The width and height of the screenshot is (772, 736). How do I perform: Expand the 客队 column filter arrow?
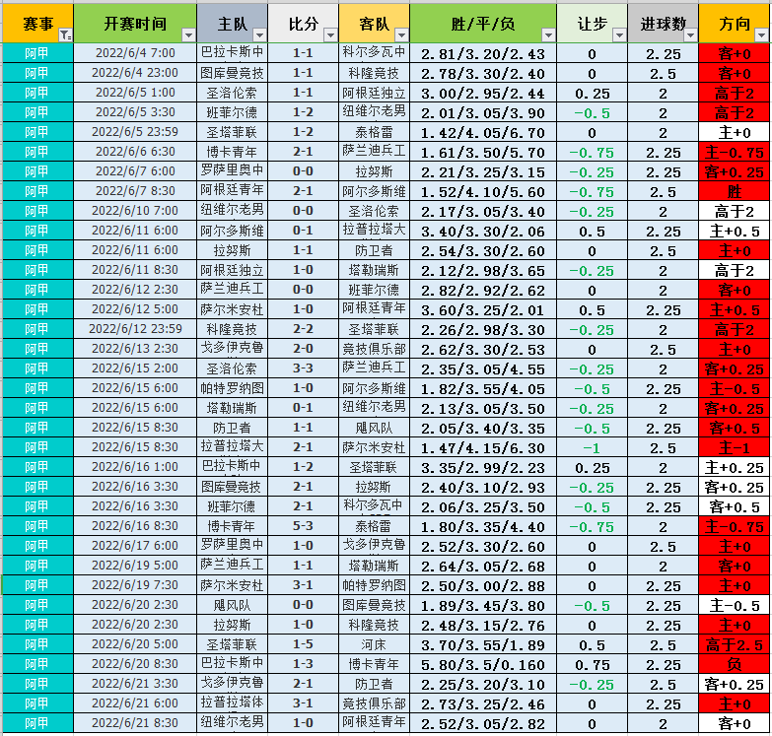pyautogui.click(x=399, y=35)
